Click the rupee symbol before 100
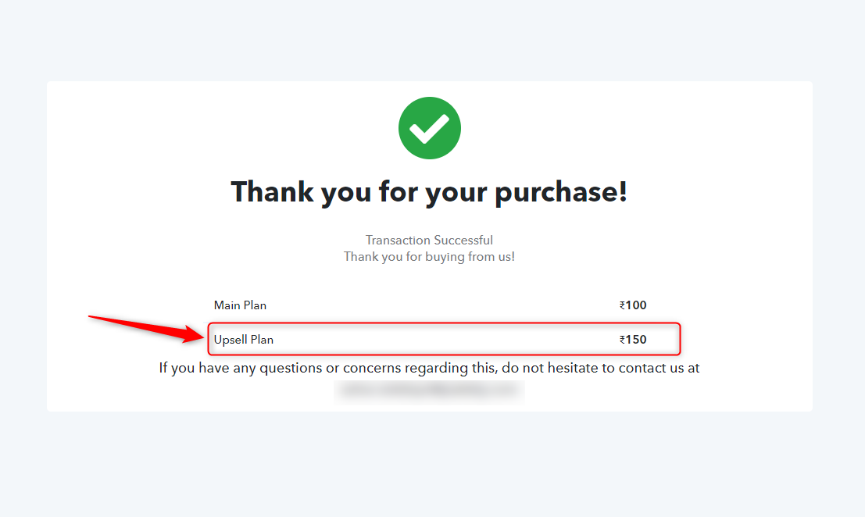Viewport: 865px width, 517px height. click(622, 306)
